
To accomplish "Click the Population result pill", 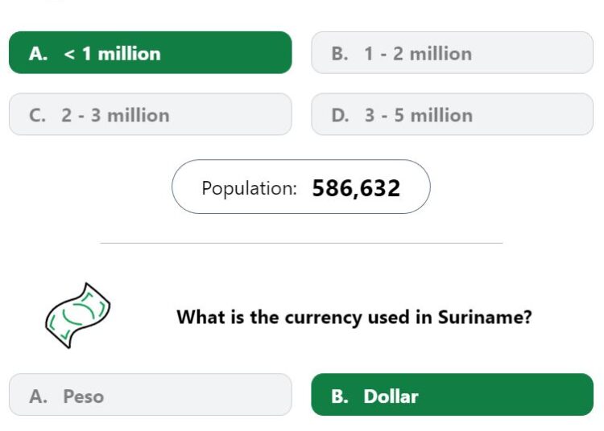I will (x=301, y=187).
